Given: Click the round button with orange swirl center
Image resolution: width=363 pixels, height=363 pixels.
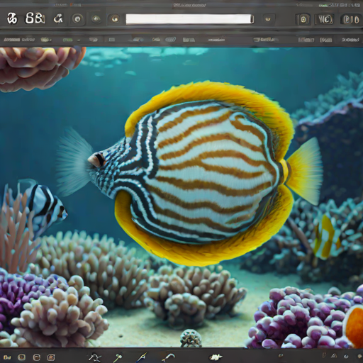Looking at the screenshot, I should [115, 19].
